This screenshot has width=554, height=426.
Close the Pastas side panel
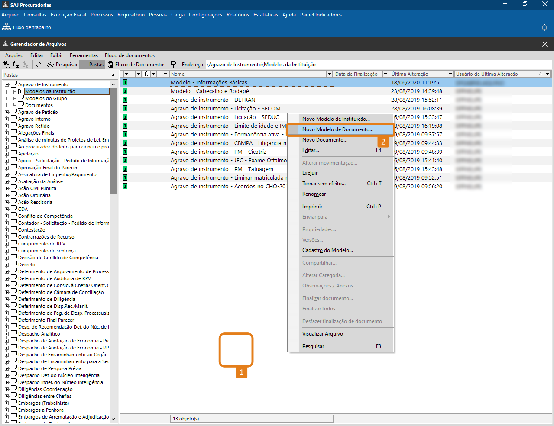[x=113, y=75]
